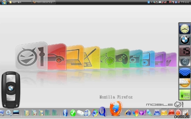Open the gear settings dock icon
Image resolution: width=191 pixels, height=119 pixels.
9,113
